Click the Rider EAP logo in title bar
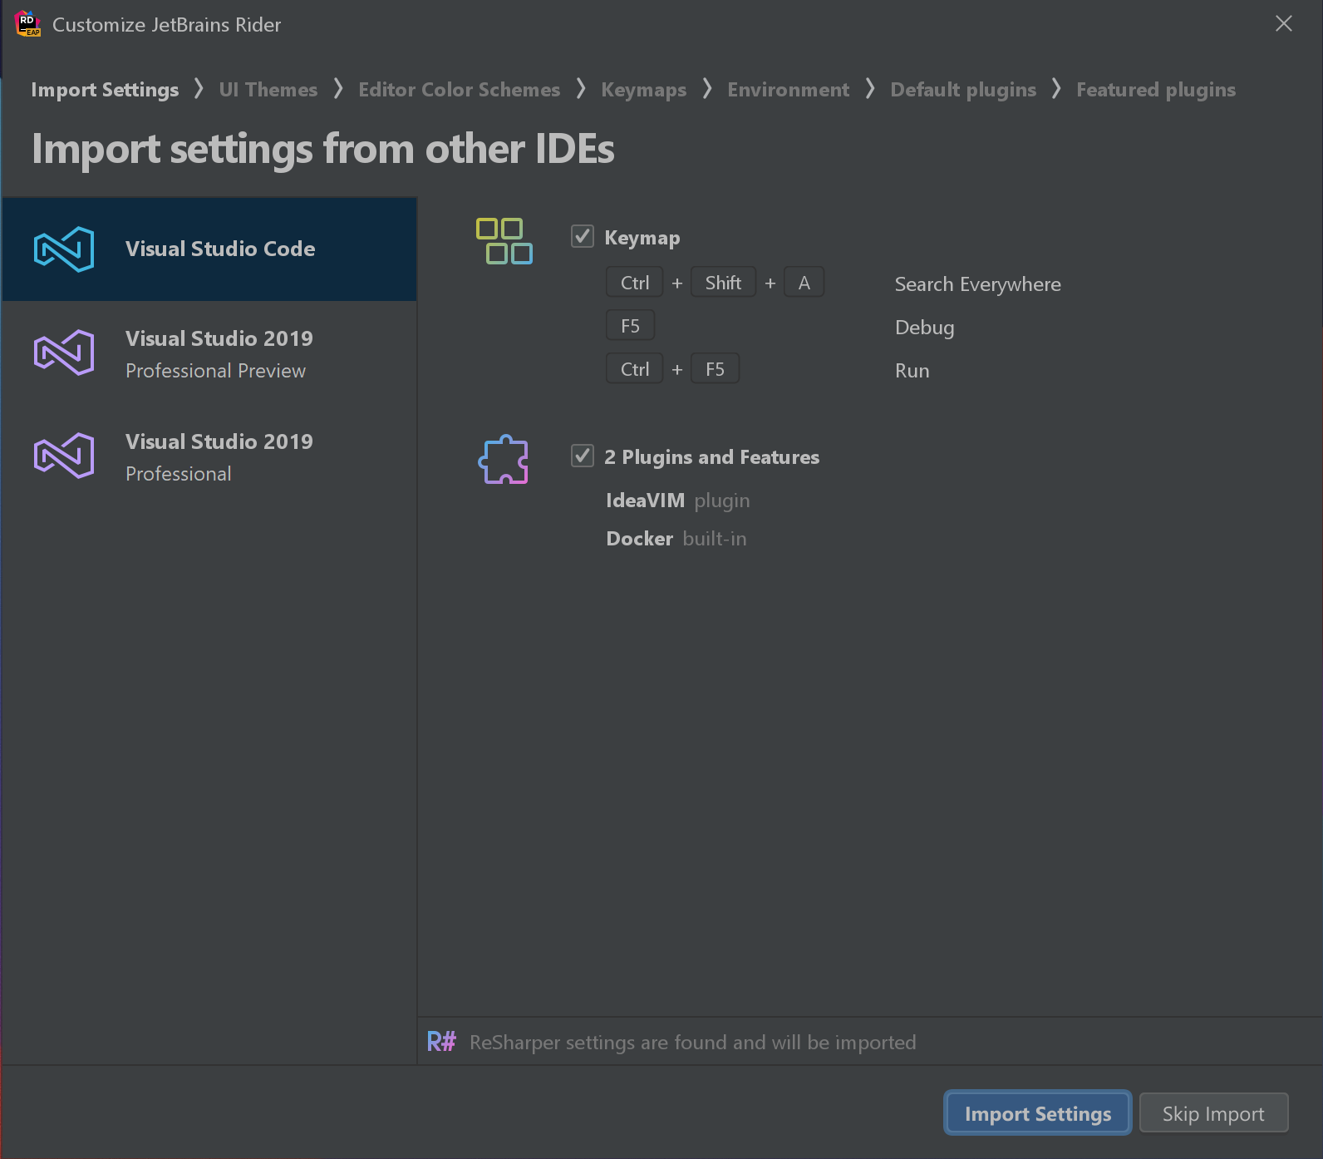This screenshot has width=1323, height=1159. tap(27, 24)
